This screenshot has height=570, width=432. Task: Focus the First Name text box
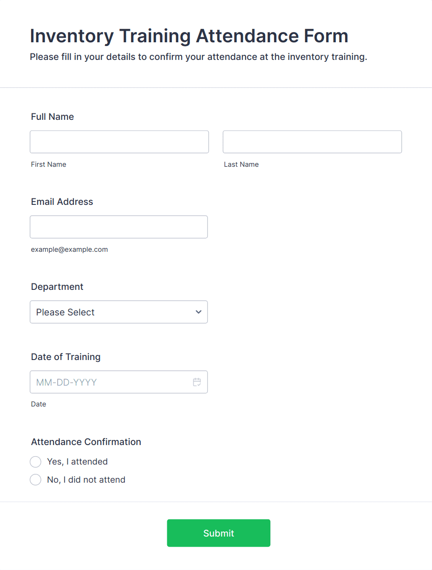(x=119, y=142)
